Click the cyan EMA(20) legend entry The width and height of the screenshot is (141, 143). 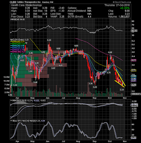point(18,46)
